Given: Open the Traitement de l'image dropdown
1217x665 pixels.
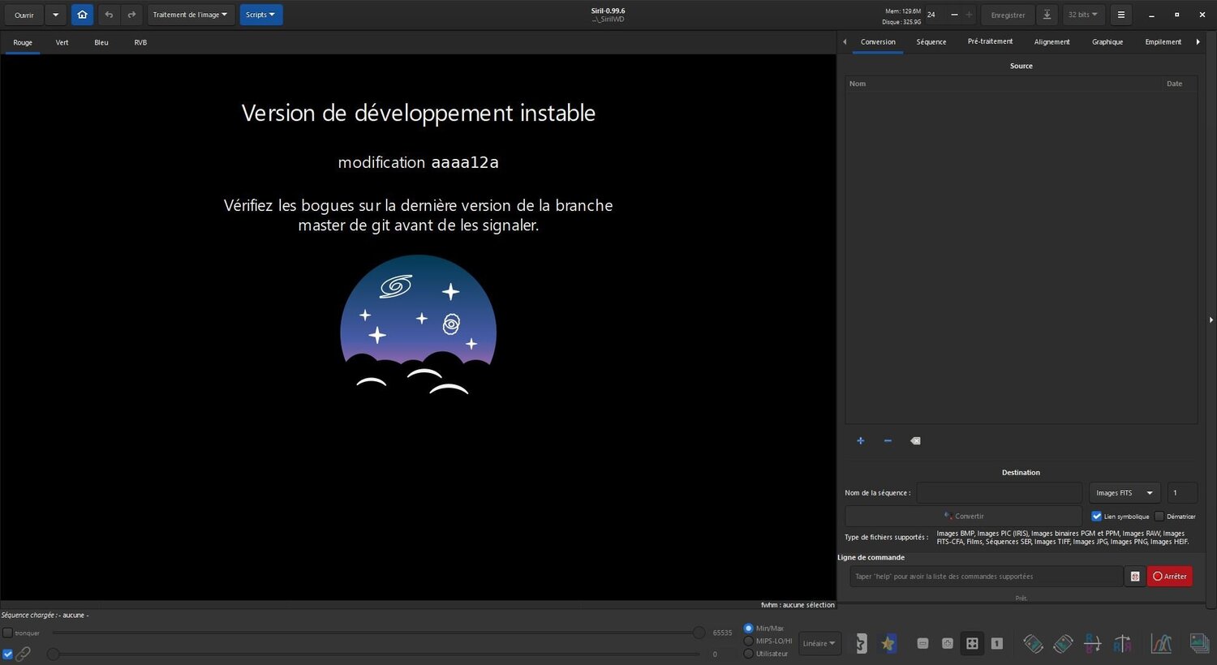Looking at the screenshot, I should point(191,15).
